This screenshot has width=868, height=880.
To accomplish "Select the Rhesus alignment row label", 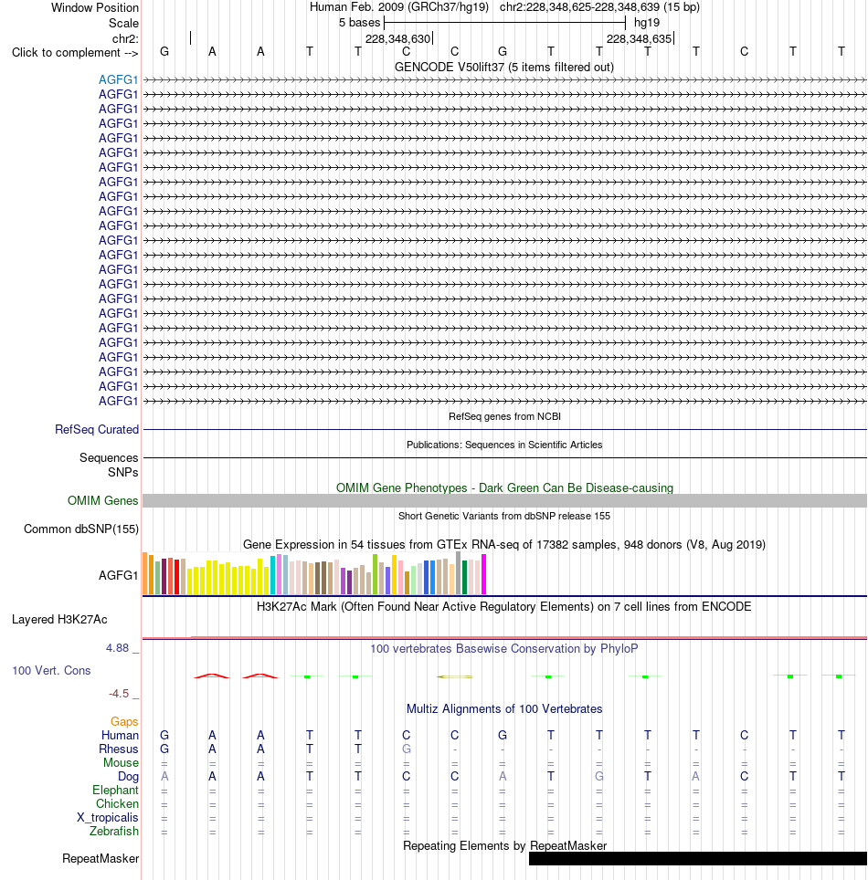I will 119,749.
